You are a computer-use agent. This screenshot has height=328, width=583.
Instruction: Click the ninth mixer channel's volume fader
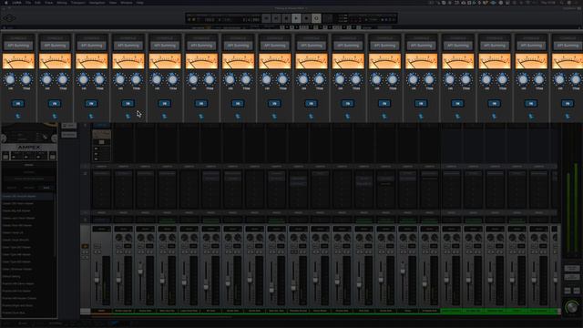[271, 289]
